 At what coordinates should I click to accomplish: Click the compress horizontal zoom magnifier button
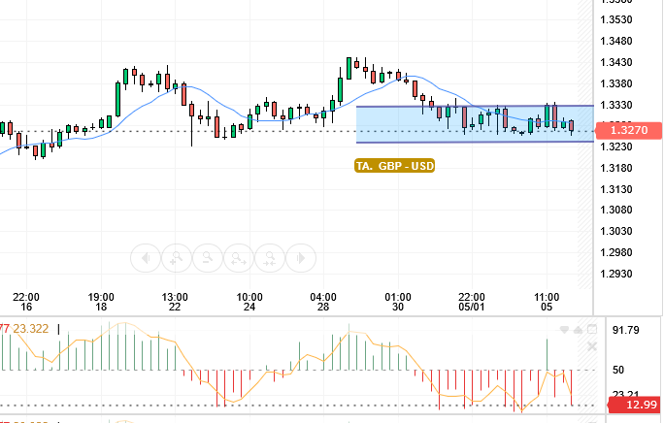pyautogui.click(x=270, y=258)
